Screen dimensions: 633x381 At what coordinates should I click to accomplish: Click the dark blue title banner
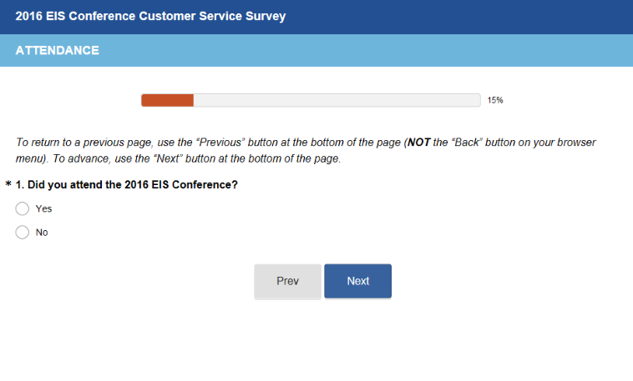click(x=459, y=16)
